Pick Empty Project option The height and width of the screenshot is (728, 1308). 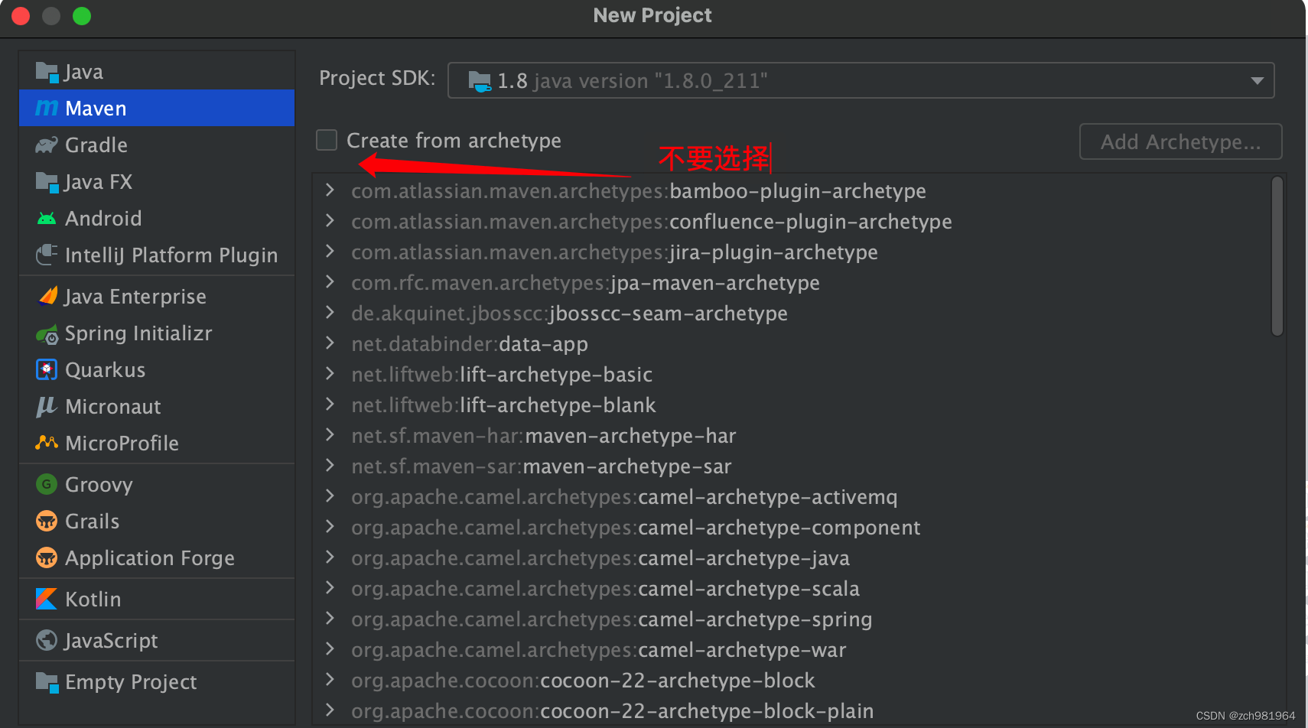(x=157, y=681)
